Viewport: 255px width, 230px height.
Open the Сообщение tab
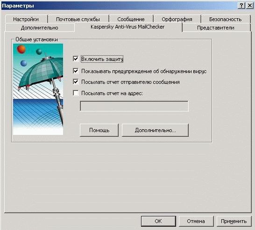(x=131, y=19)
